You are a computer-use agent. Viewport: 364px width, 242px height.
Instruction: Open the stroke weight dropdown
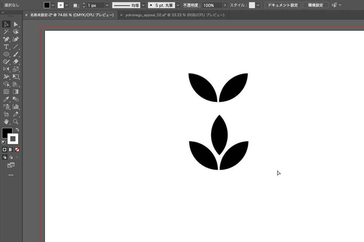click(x=107, y=5)
